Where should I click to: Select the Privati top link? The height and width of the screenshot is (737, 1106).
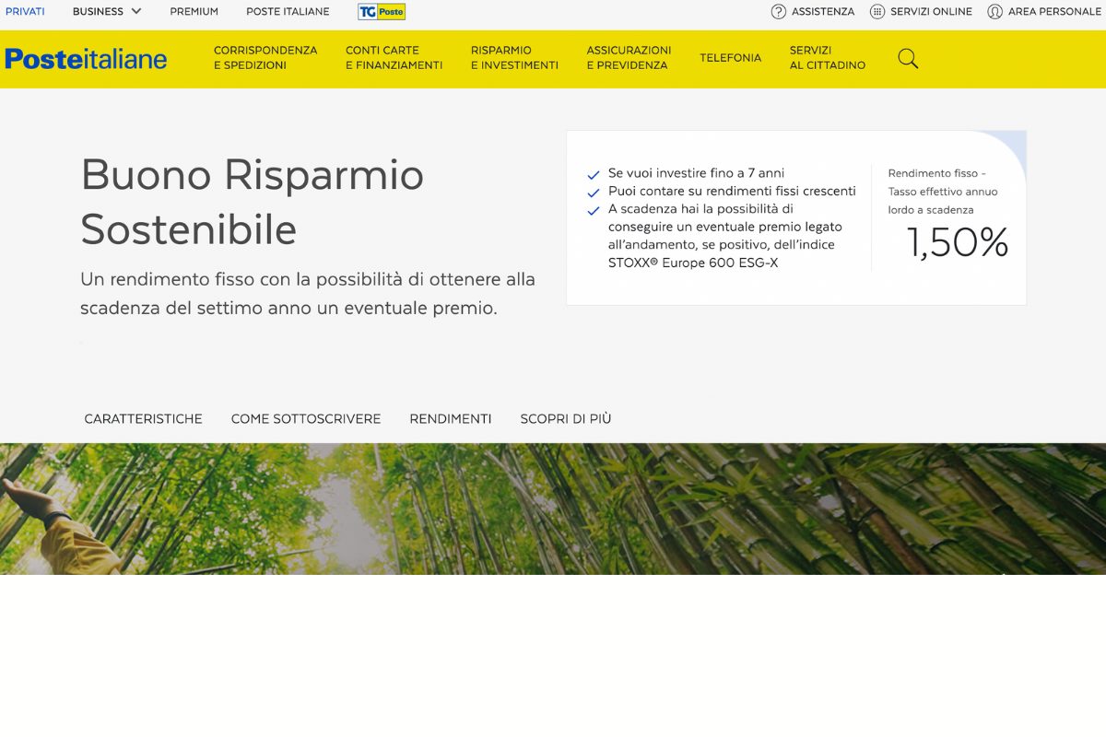tap(25, 12)
